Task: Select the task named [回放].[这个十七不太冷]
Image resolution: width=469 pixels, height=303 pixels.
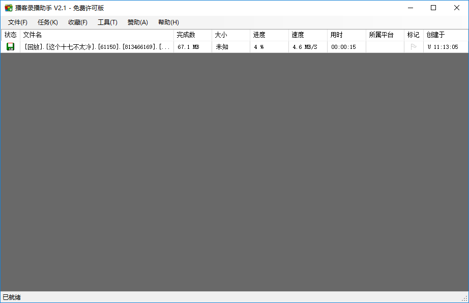Action: pyautogui.click(x=97, y=47)
